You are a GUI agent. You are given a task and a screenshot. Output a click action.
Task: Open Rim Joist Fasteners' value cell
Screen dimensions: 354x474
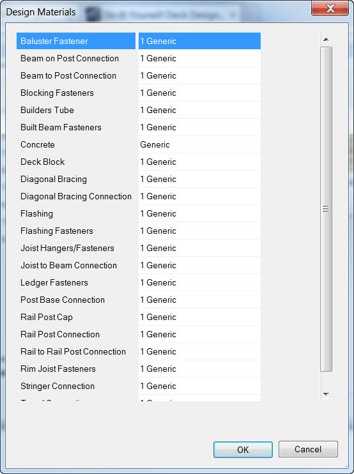pyautogui.click(x=199, y=369)
